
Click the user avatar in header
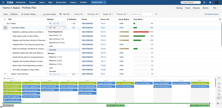pos(217,2)
